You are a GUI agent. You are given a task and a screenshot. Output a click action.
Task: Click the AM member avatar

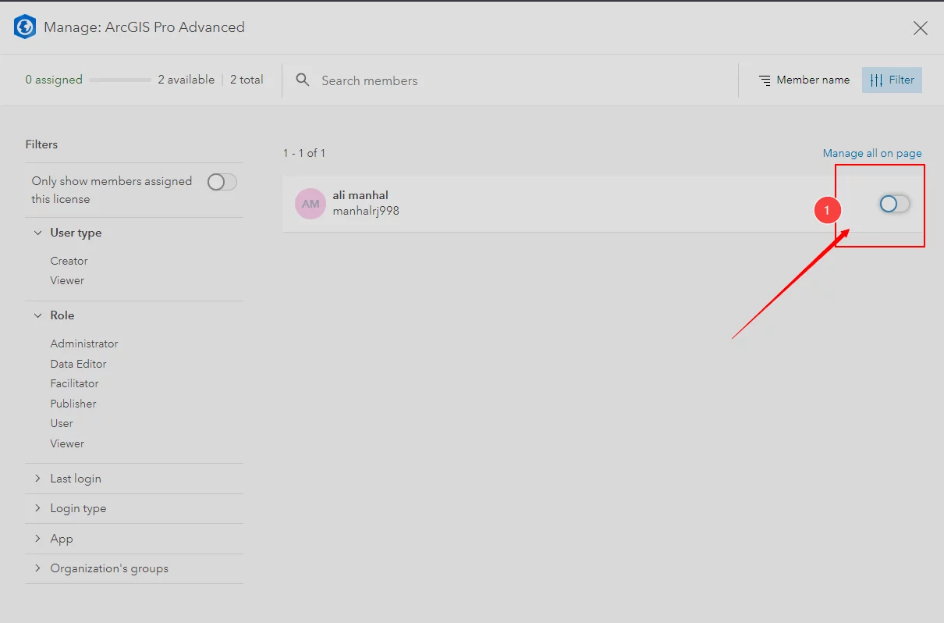coord(310,204)
